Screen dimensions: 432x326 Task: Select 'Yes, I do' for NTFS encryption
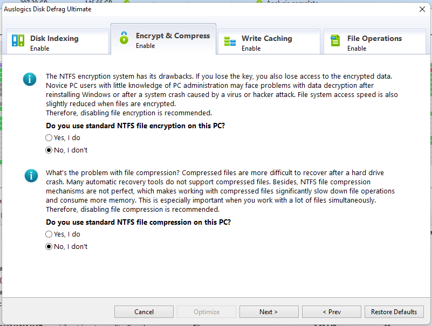tap(49, 138)
